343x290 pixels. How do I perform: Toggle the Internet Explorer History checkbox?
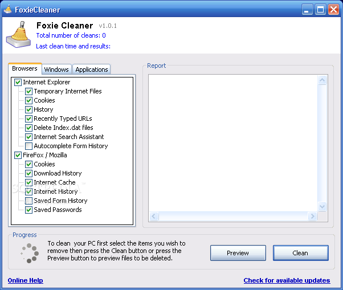click(28, 109)
